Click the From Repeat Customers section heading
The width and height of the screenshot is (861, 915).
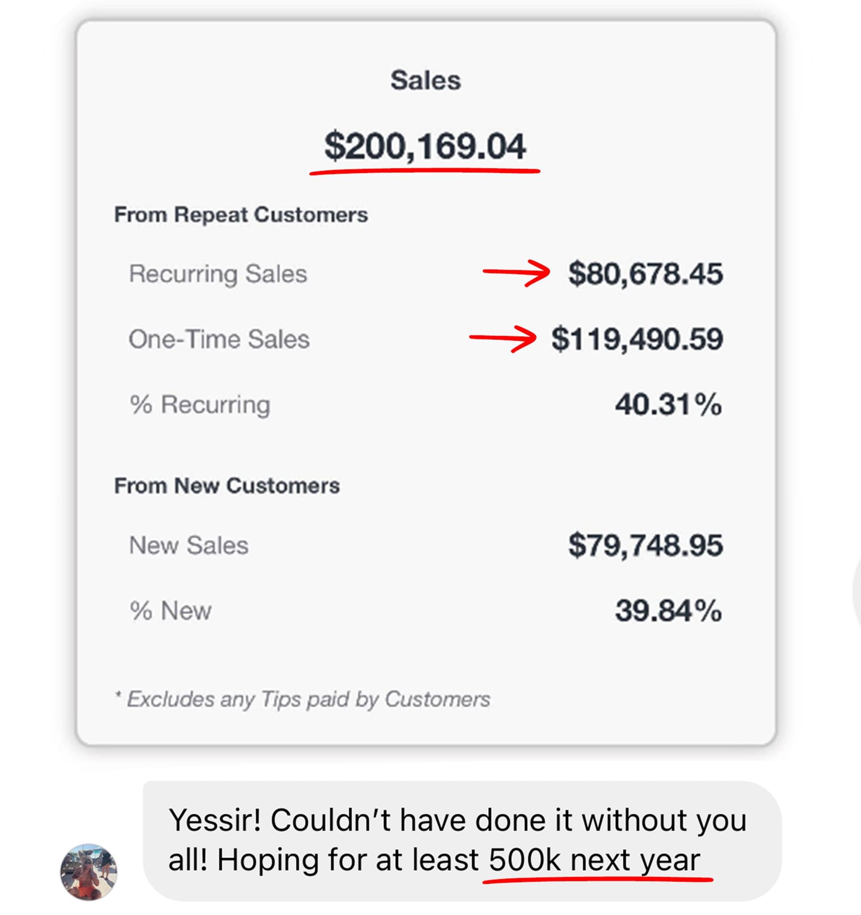click(241, 215)
